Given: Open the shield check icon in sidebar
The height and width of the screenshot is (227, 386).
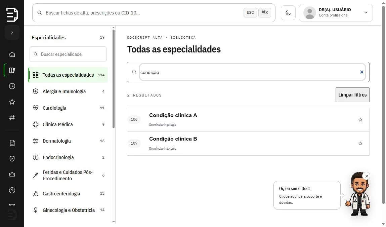Looking at the screenshot, I should pos(12,159).
